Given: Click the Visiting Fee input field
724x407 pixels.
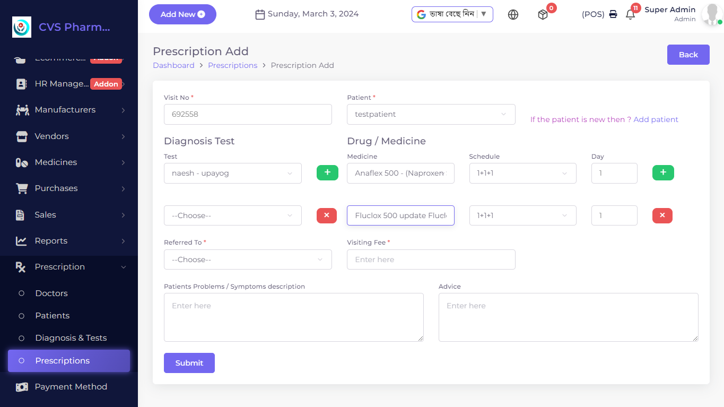Looking at the screenshot, I should tap(431, 259).
